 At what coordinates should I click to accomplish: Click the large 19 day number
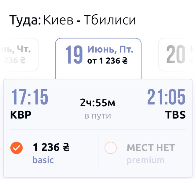pos(74,55)
